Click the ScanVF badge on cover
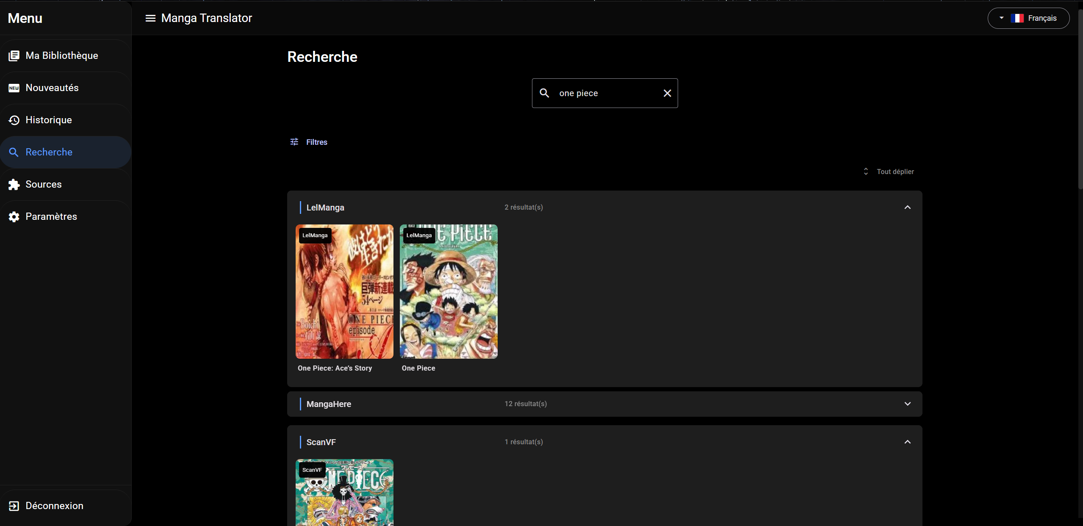Screen dimensions: 1083x526 click(312, 470)
